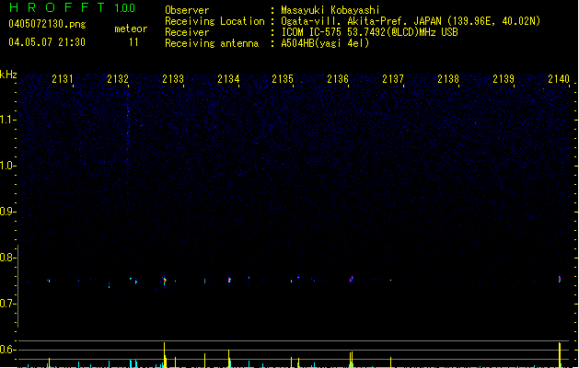Click the Receiving Location label
Image resolution: width=579 pixels, height=368 pixels.
214,21
